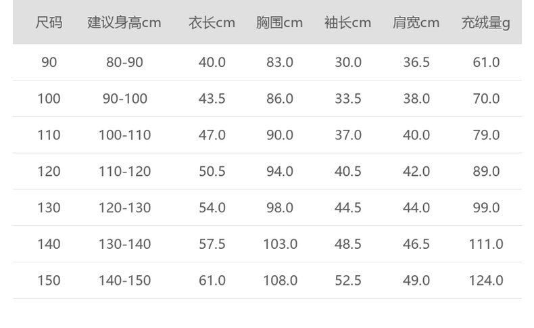Click the 94.0 chest measurement cell
The height and width of the screenshot is (328, 534).
pyautogui.click(x=279, y=172)
